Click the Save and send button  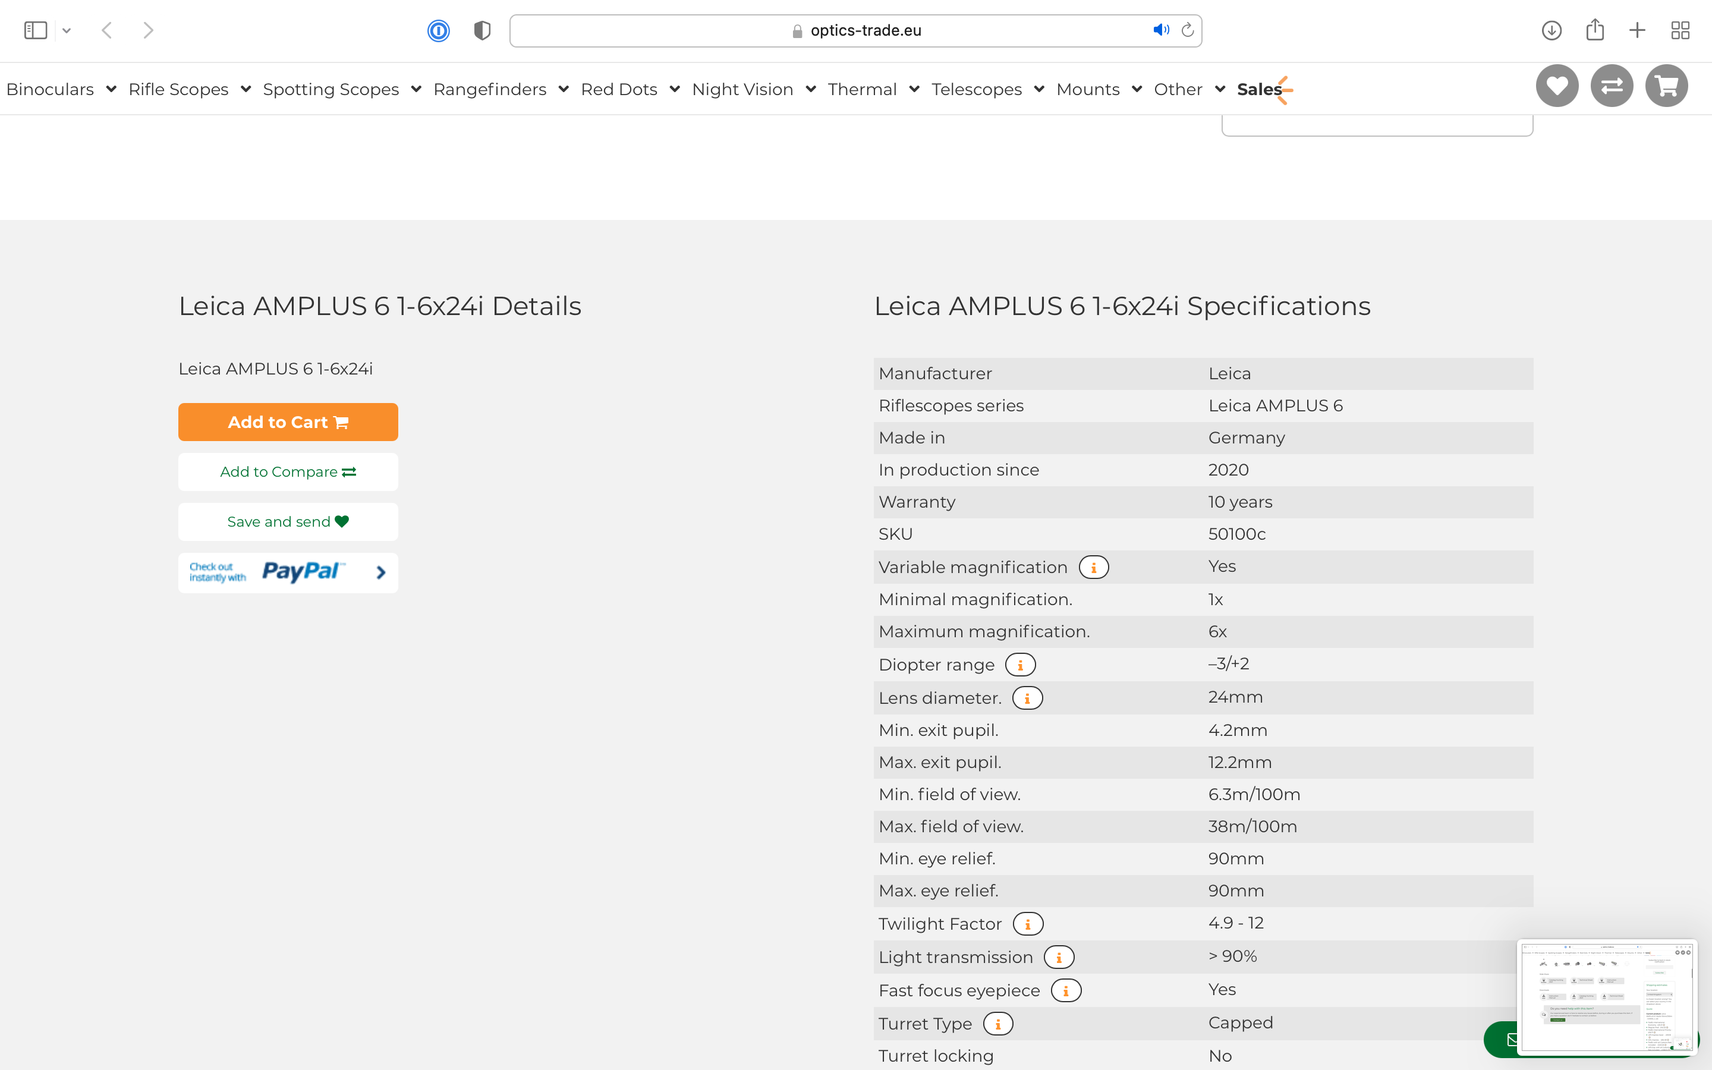pos(288,521)
